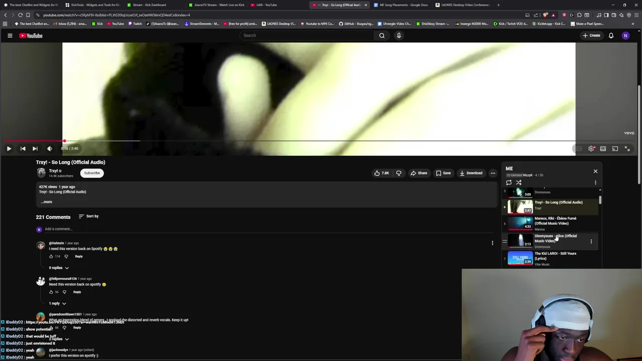
Task: Open the YouTube hamburger guide menu
Action: point(10,36)
